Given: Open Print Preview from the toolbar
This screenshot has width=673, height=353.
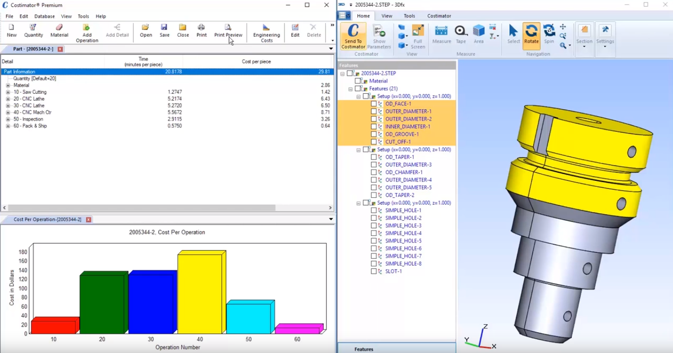Looking at the screenshot, I should pyautogui.click(x=228, y=30).
